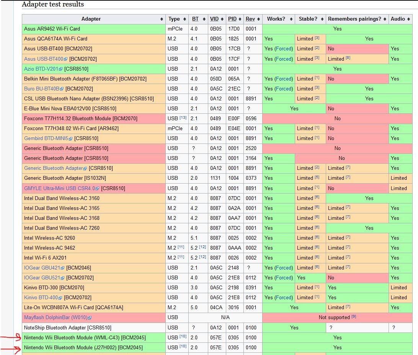Open footnote 3 in Asus QCA6174A row

(x=317, y=38)
